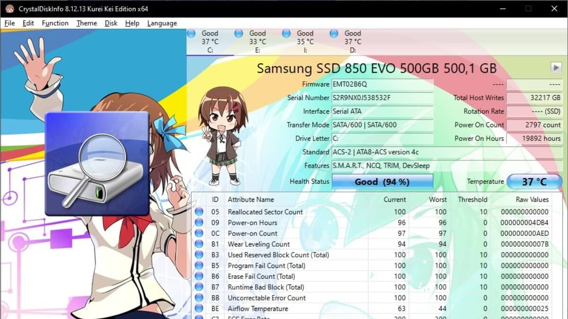This screenshot has width=568, height=319.
Task: Open the File menu
Action: click(x=9, y=23)
